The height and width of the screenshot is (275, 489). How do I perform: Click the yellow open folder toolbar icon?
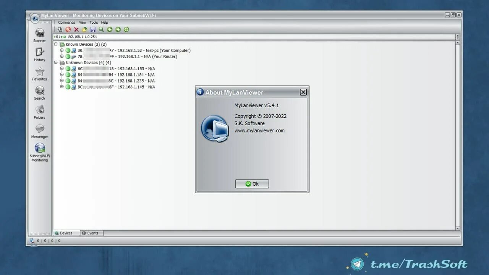pyautogui.click(x=84, y=29)
